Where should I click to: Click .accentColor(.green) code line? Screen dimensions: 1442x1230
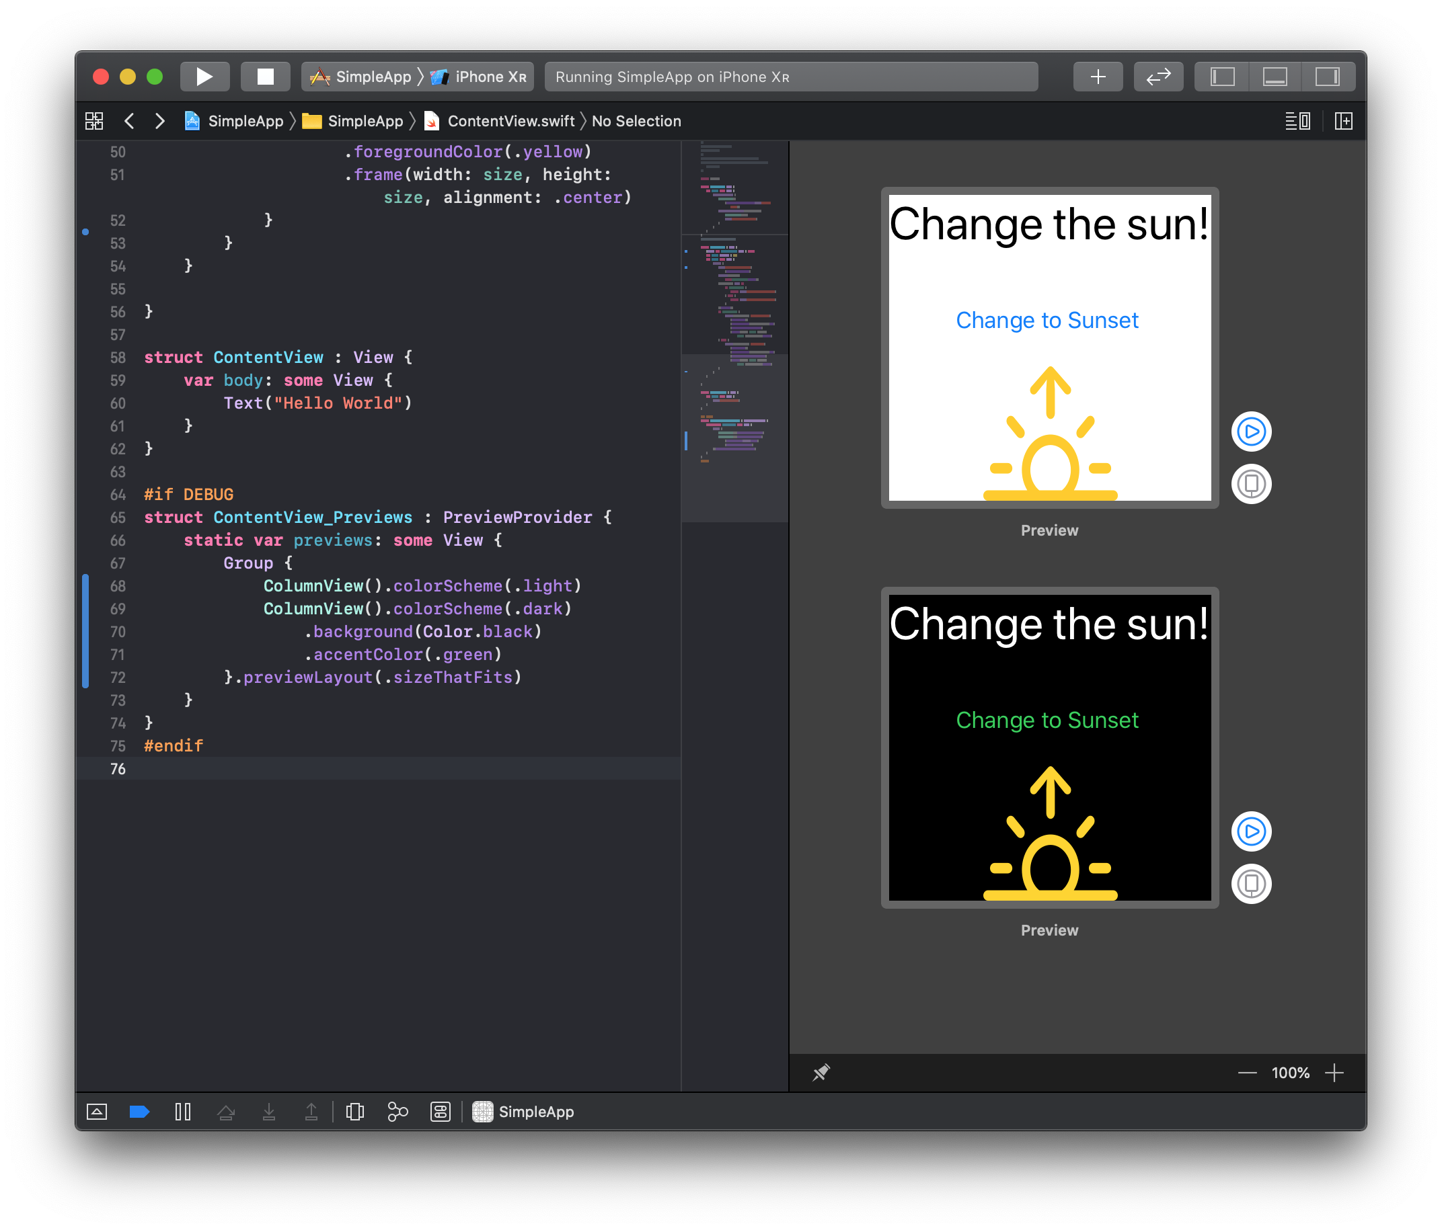pos(402,654)
